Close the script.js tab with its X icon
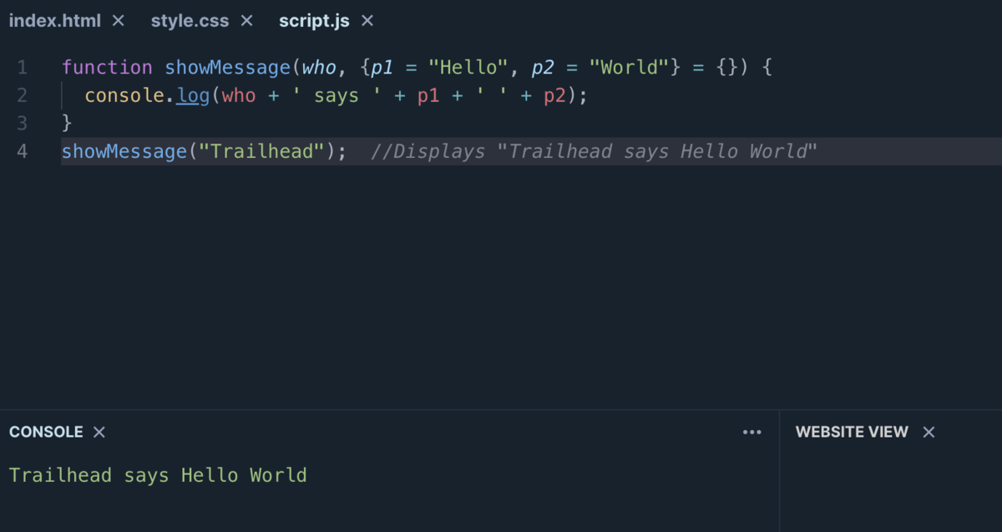The image size is (1002, 532). (x=367, y=21)
